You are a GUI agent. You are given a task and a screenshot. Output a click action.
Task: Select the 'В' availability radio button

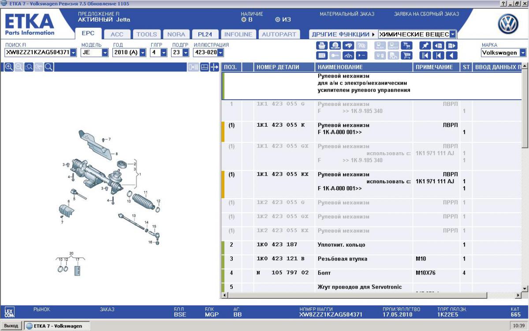click(x=243, y=19)
